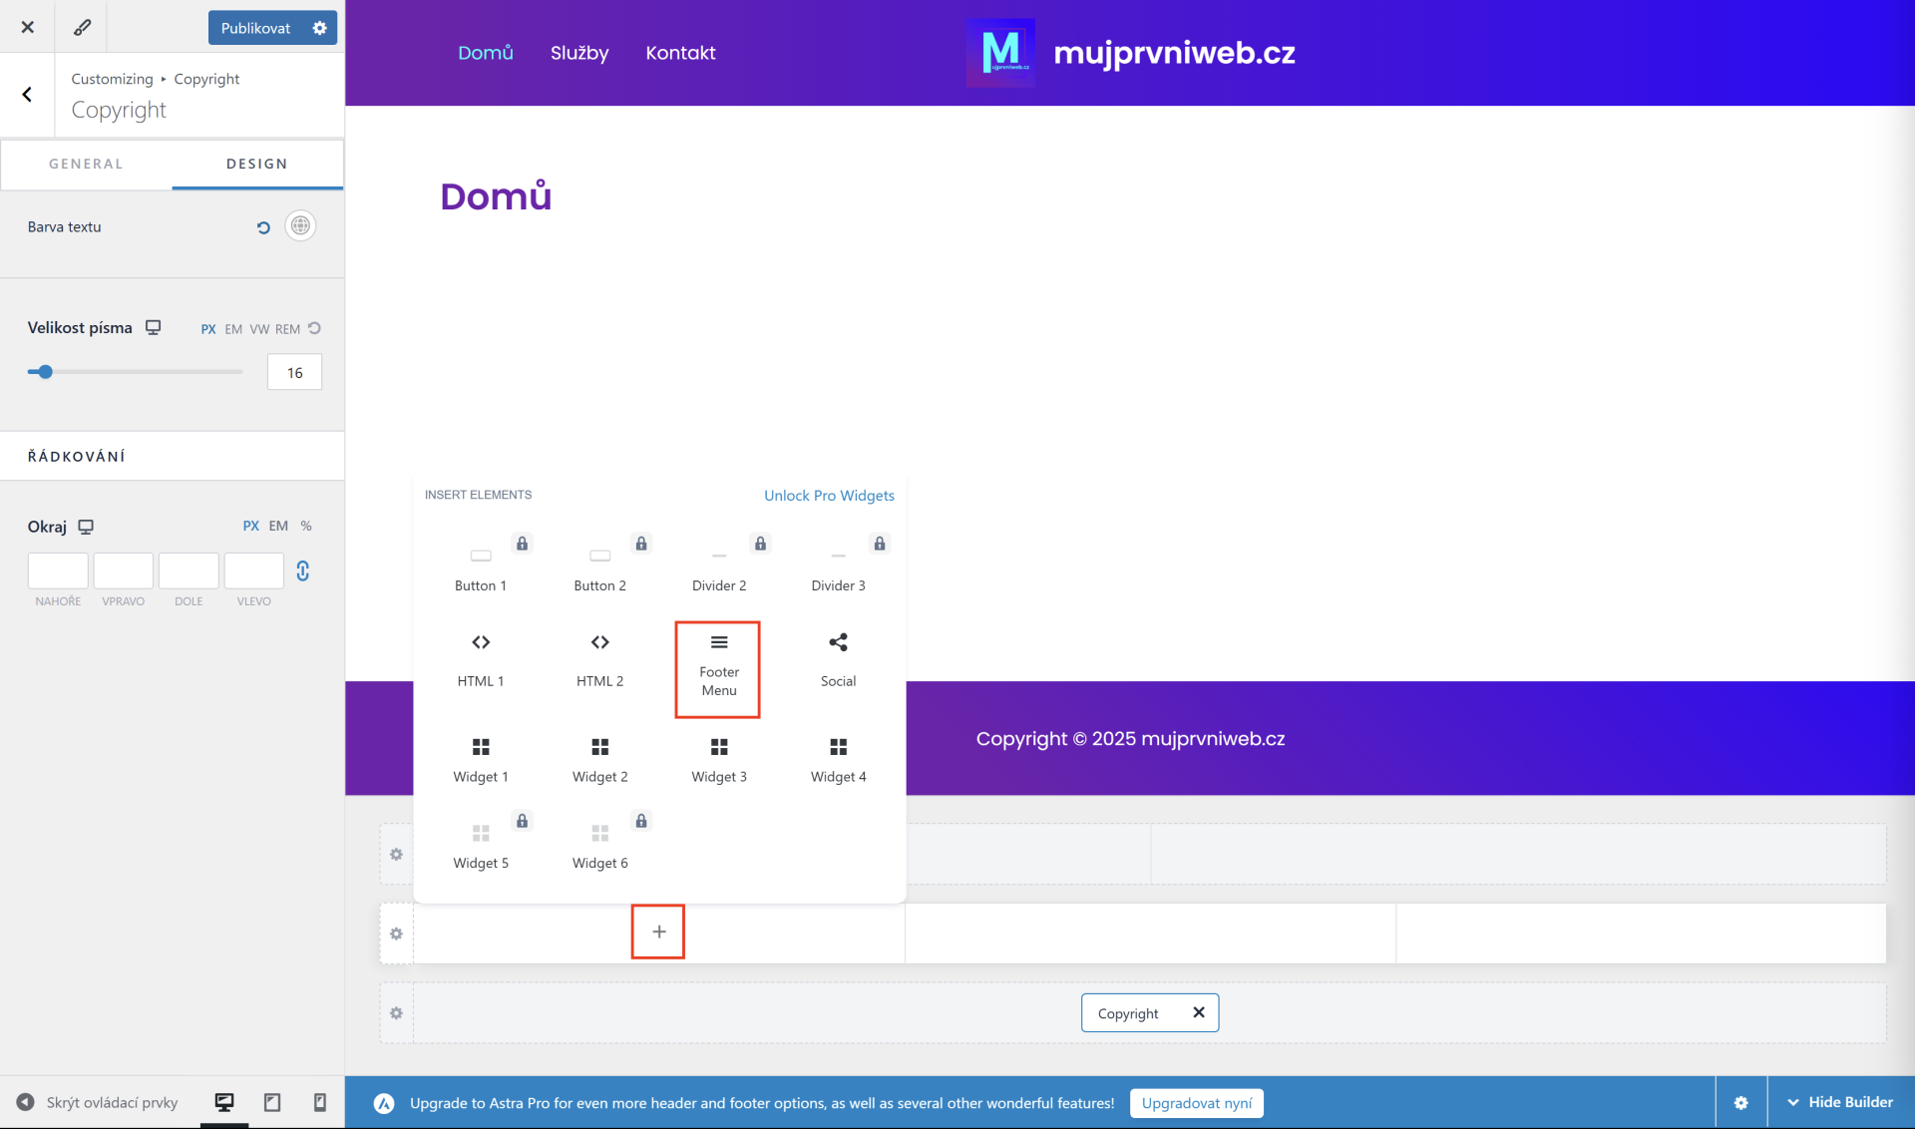Open Unlock Pro Widgets link
Viewport: 1915px width, 1129px height.
tap(828, 496)
